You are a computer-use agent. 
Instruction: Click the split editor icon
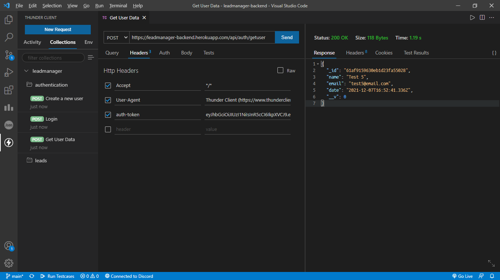coord(482,18)
